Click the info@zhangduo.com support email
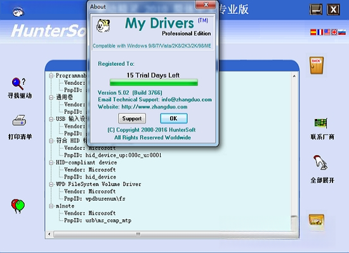 click(187, 100)
